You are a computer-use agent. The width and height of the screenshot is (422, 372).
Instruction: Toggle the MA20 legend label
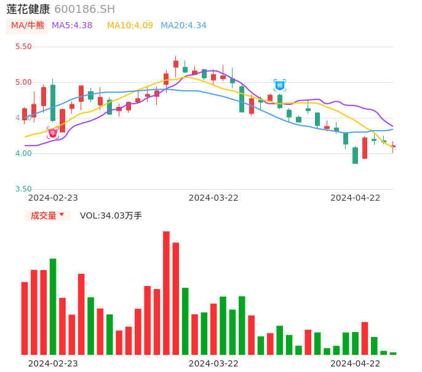(183, 26)
